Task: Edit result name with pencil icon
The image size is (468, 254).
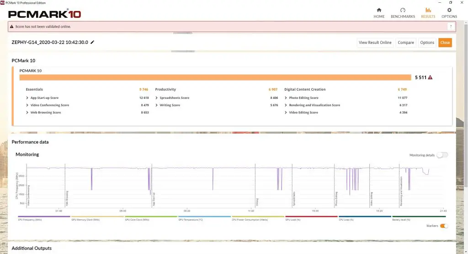Action: [x=92, y=42]
